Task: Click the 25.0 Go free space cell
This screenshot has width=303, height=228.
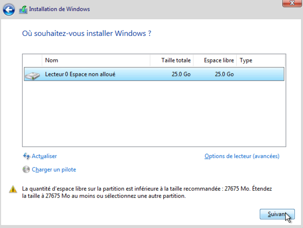Action: (x=224, y=74)
